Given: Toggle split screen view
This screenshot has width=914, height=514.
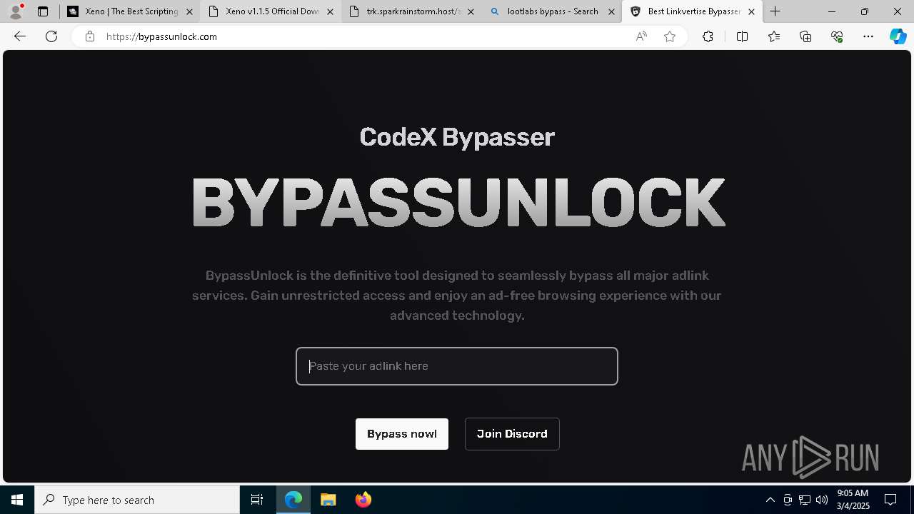Looking at the screenshot, I should 742,36.
